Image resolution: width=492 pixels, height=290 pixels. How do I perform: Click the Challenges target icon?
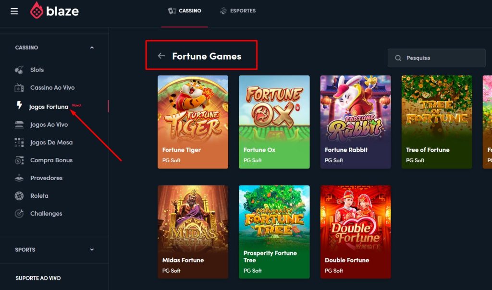click(x=19, y=214)
